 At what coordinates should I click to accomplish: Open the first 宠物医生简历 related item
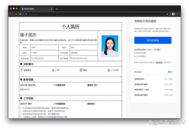[139, 79]
